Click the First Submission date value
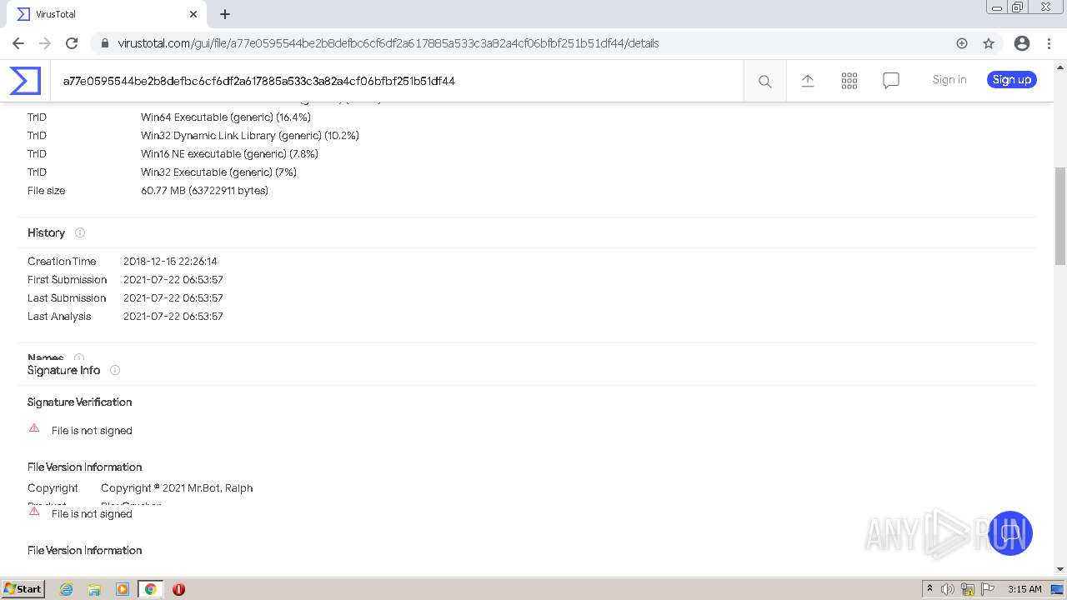The image size is (1067, 600). [x=173, y=280]
